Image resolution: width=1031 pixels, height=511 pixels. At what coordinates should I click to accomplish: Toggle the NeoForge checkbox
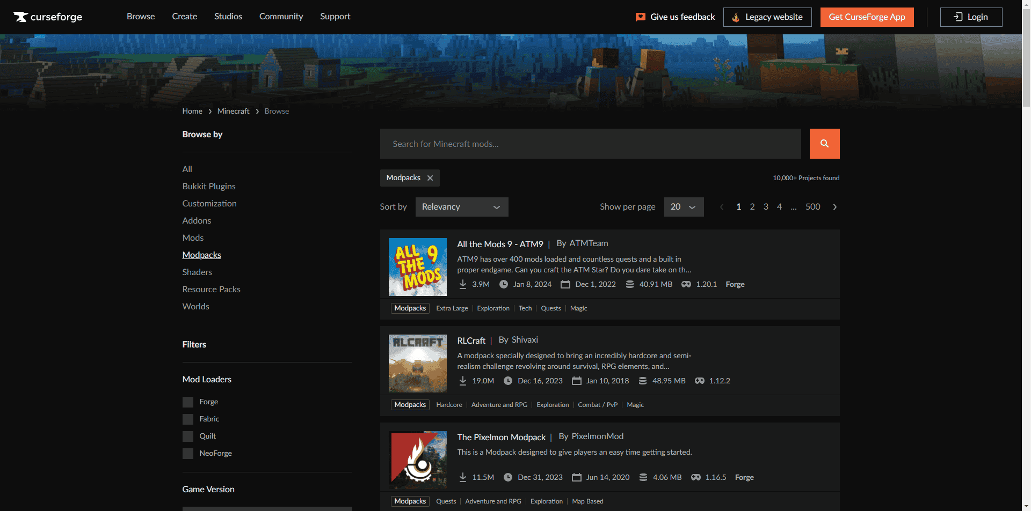point(188,454)
